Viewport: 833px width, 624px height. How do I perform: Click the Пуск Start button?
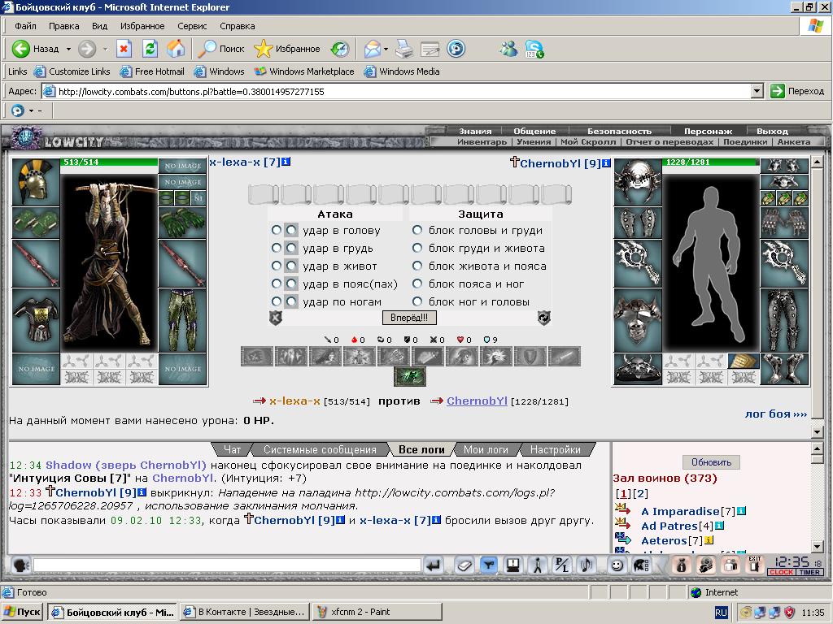tap(22, 612)
